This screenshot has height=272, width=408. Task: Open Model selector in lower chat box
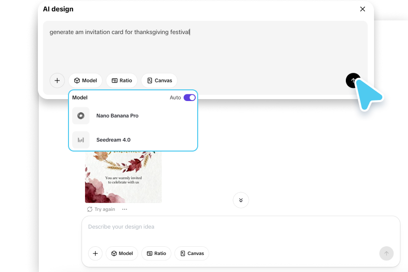coord(122,254)
